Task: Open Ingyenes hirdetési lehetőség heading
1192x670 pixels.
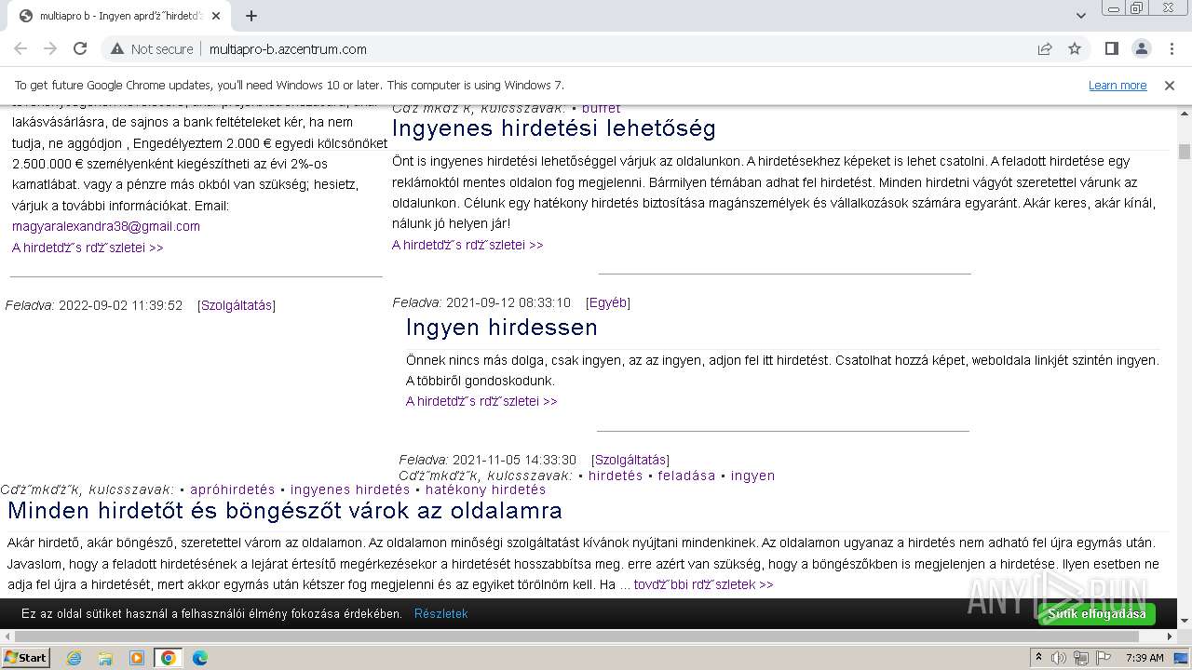Action: (554, 128)
